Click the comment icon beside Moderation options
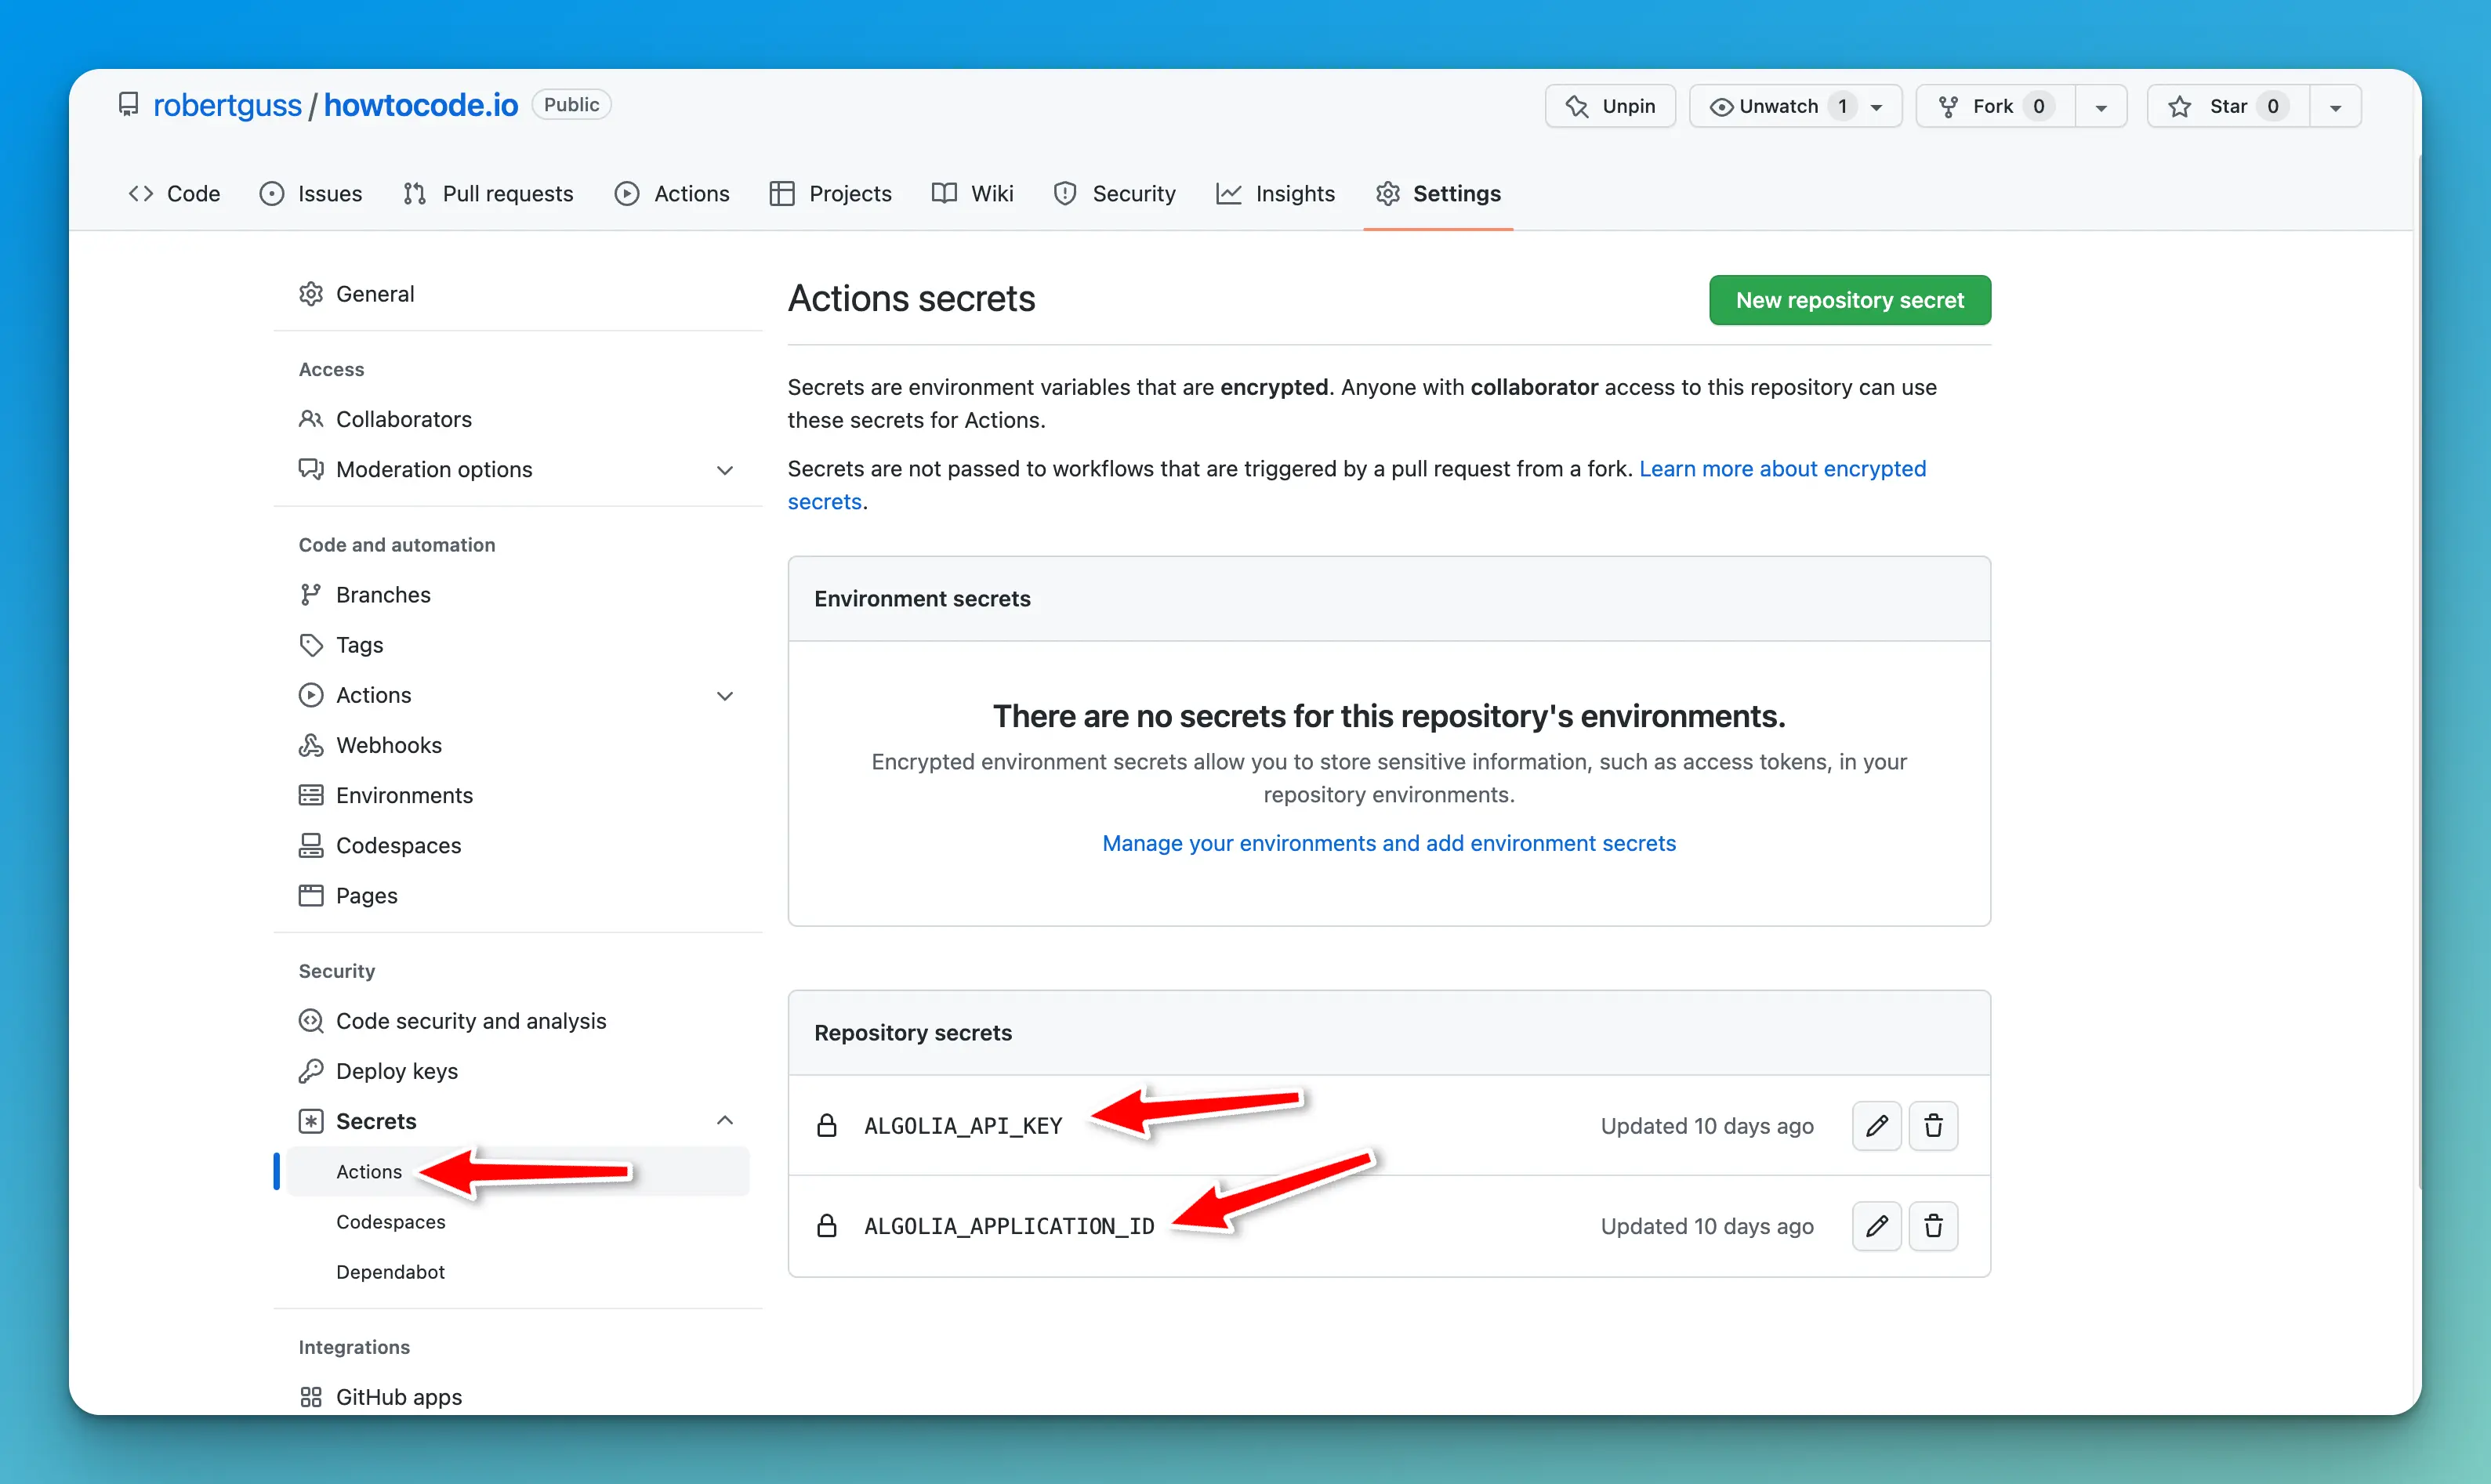The width and height of the screenshot is (2491, 1484). [311, 469]
